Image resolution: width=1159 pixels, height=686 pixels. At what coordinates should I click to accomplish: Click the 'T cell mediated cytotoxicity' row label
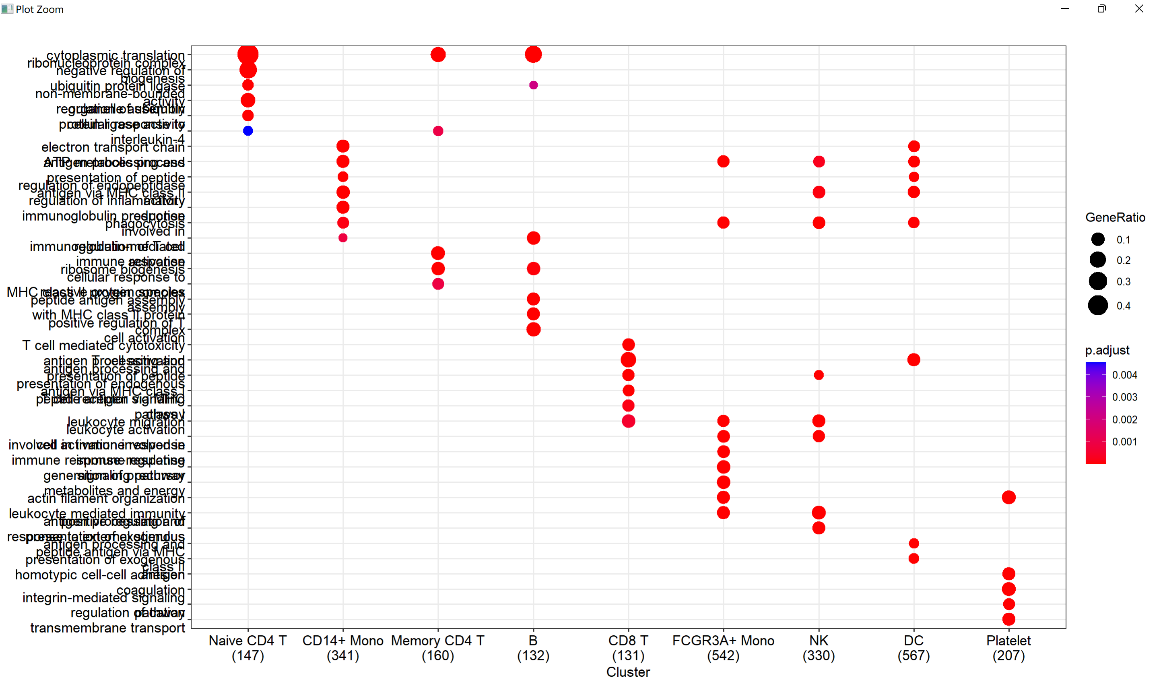103,345
